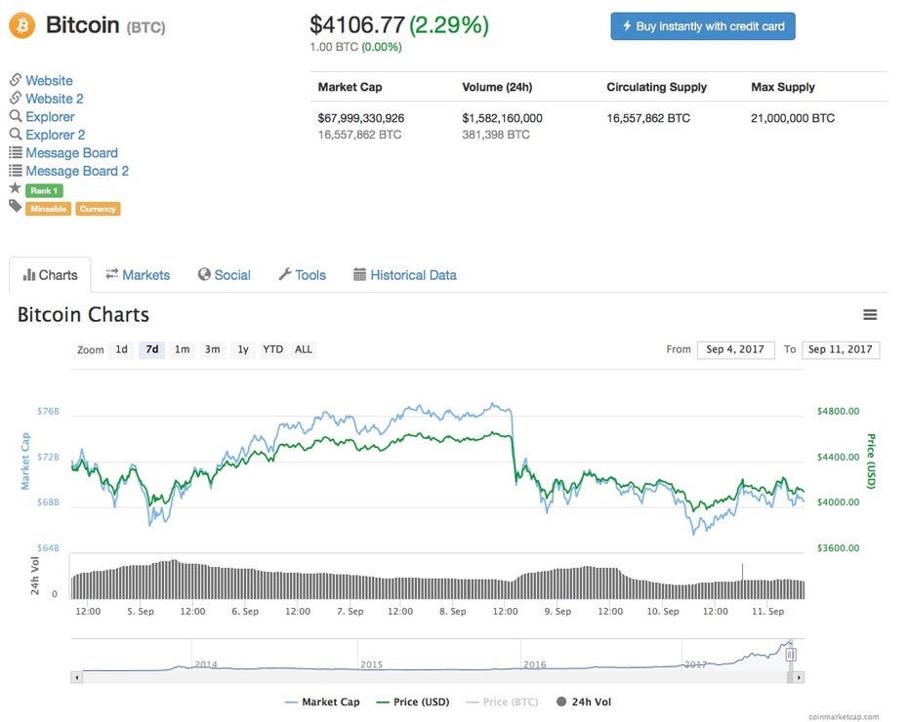
Task: Click Buy instantly with credit card button
Action: (703, 26)
